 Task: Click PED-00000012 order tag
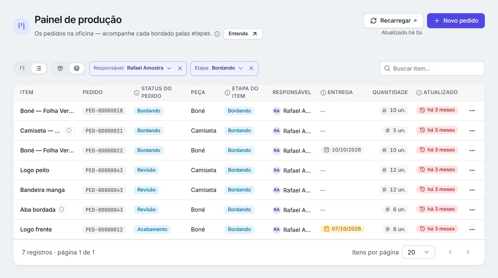[x=104, y=230]
